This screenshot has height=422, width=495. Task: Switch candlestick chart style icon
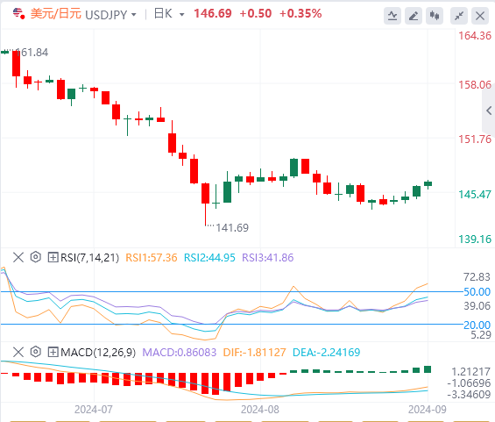tap(435, 16)
